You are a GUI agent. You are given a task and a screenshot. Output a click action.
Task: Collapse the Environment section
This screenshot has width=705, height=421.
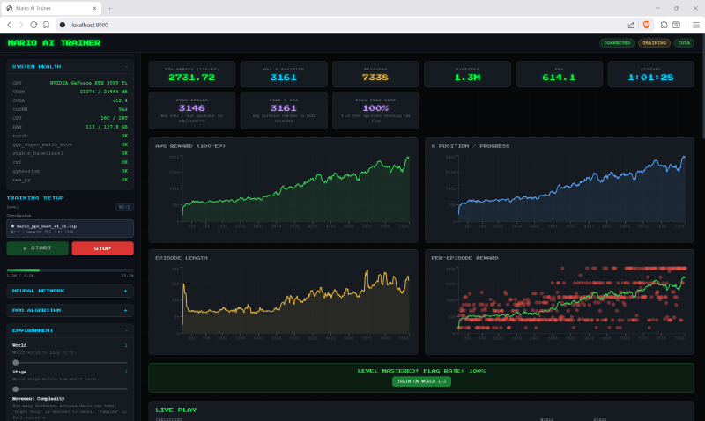(x=126, y=330)
